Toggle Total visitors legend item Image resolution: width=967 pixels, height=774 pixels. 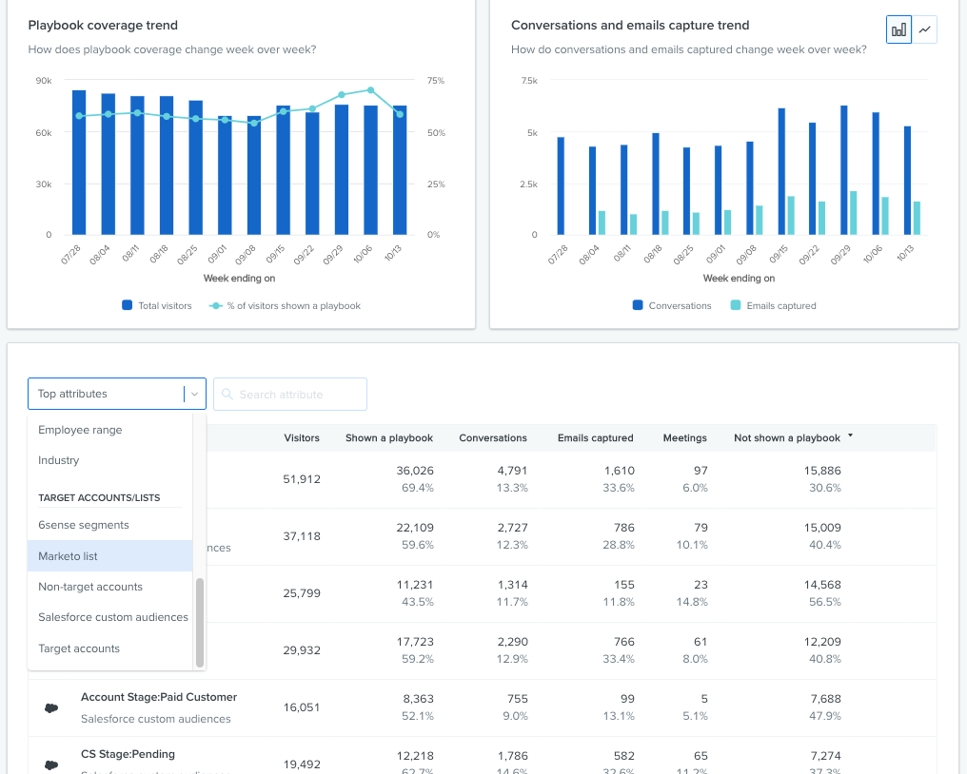click(157, 305)
